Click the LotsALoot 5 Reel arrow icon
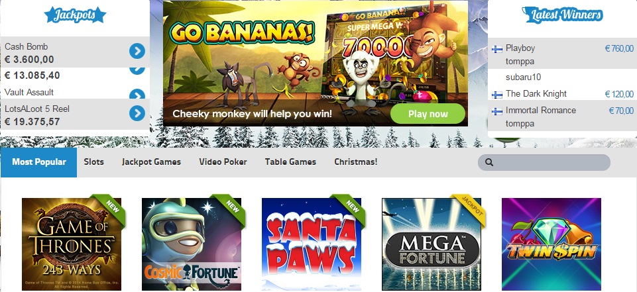 137,113
